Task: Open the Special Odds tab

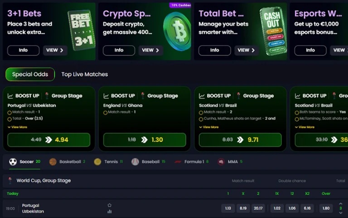Action: [30, 74]
